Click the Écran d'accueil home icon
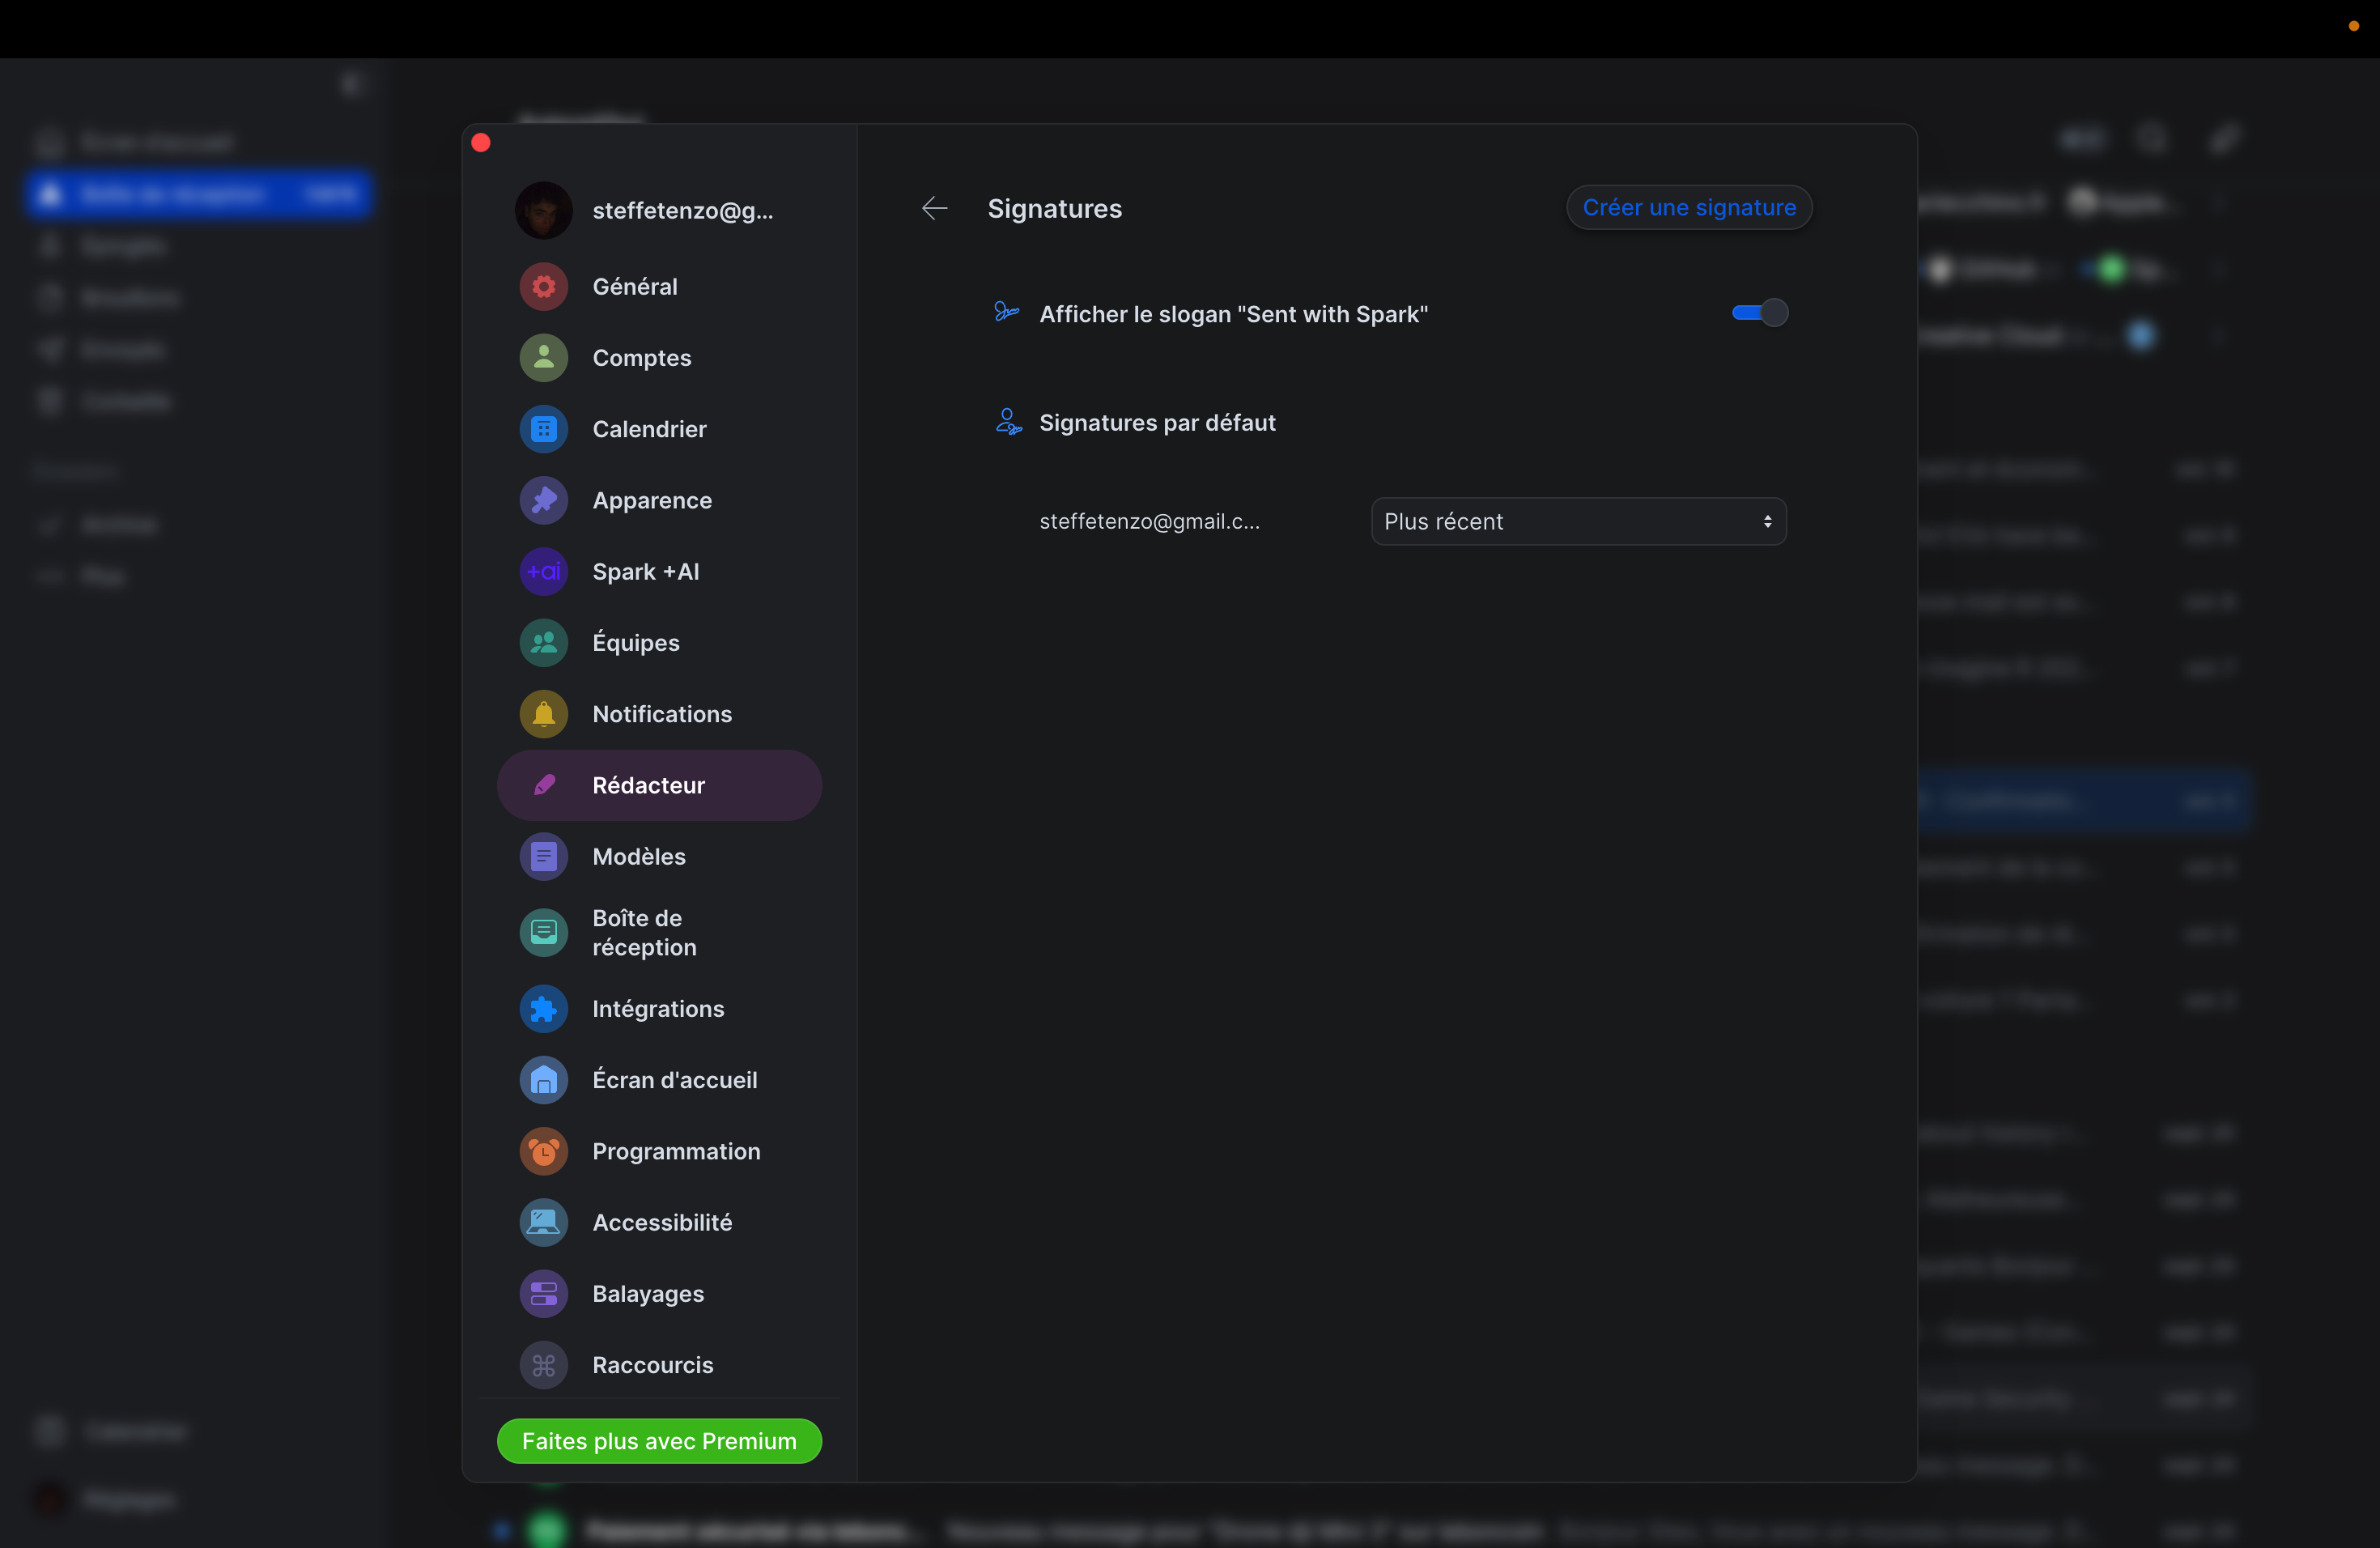Viewport: 2380px width, 1548px height. [x=543, y=1080]
